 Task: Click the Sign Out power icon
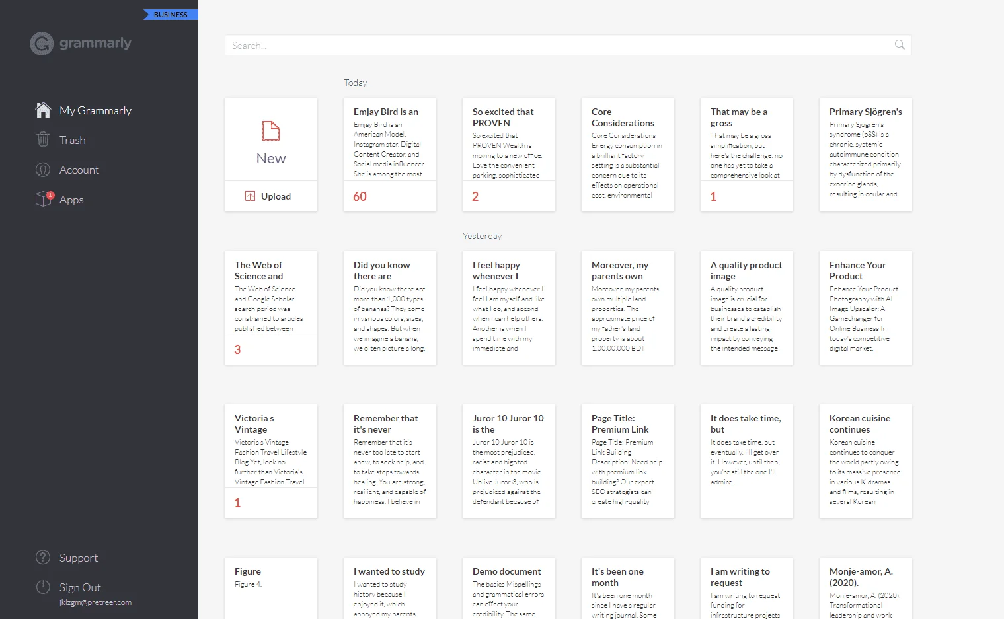[43, 587]
